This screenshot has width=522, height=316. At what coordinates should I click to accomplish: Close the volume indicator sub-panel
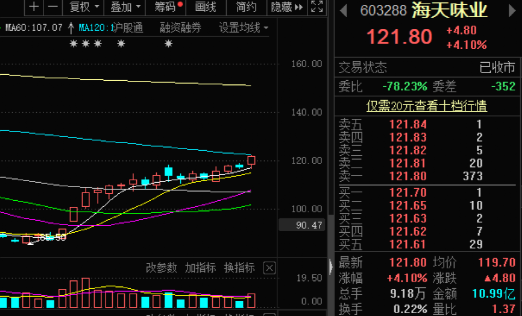[x=269, y=268]
